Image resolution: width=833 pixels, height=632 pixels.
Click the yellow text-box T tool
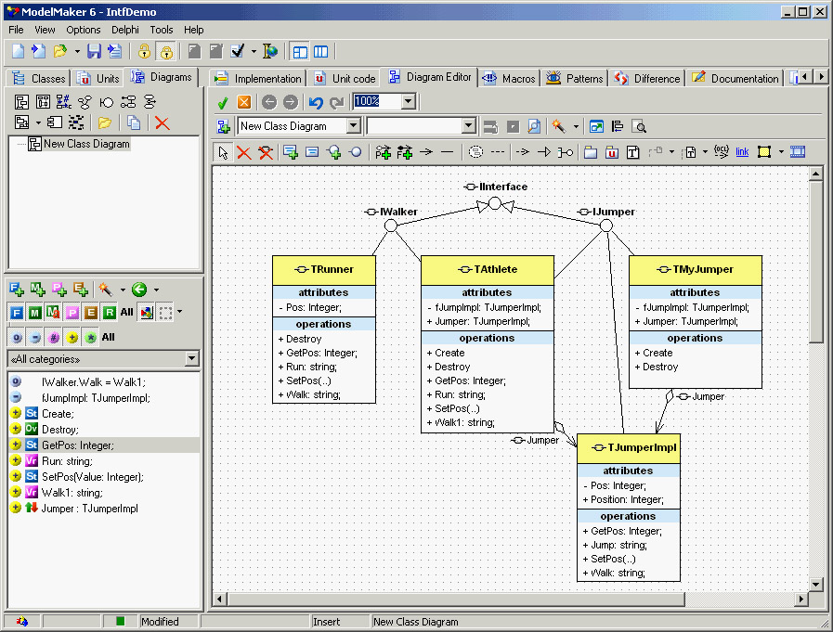point(633,152)
